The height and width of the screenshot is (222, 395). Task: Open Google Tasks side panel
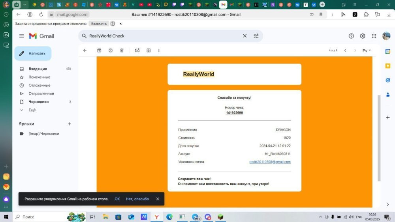coord(388,80)
